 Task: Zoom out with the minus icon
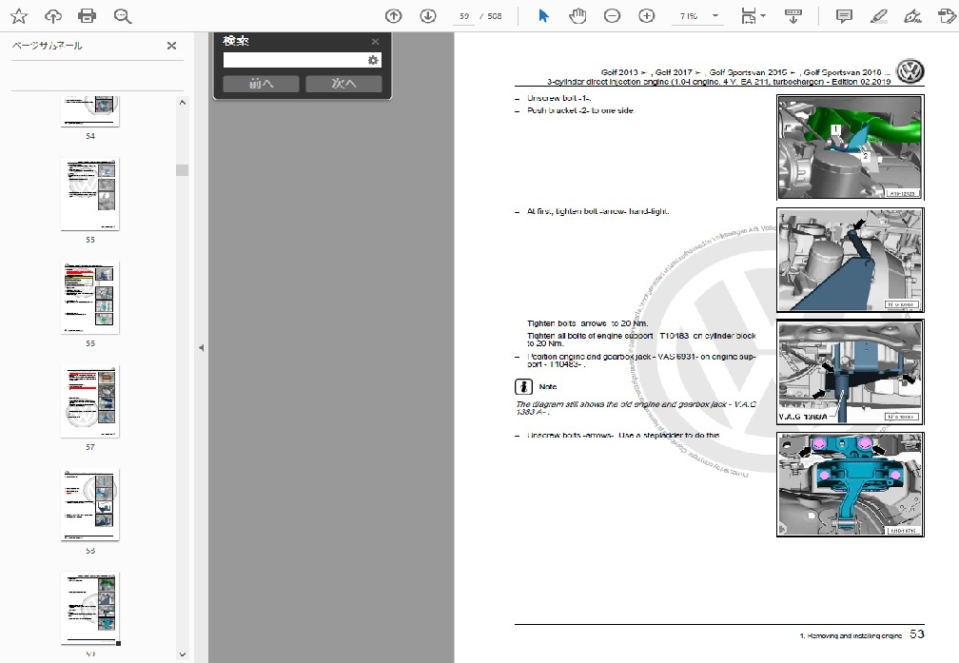click(x=612, y=16)
